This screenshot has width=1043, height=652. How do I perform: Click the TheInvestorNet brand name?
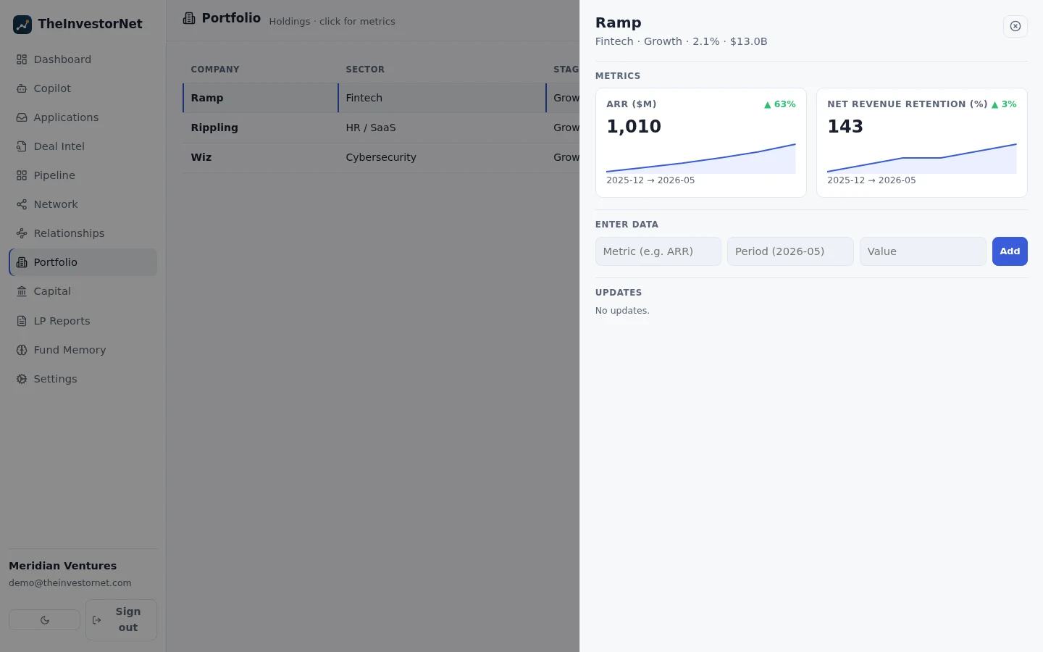90,24
